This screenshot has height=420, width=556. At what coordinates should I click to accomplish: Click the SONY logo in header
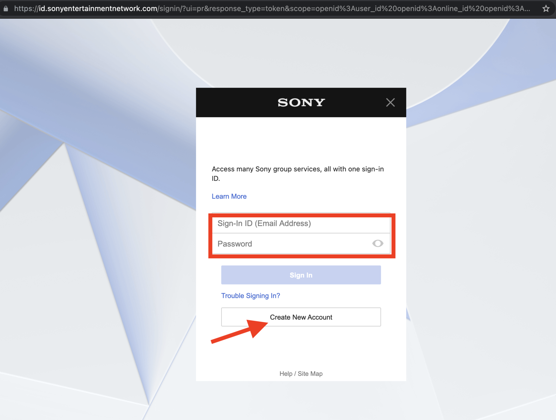coord(301,102)
